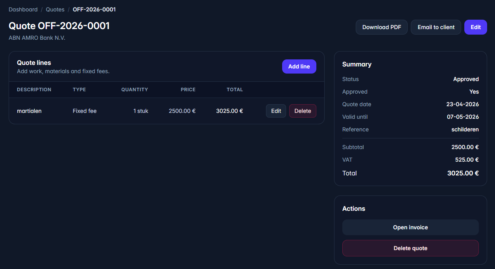
Task: Click the DESCRIPTION column header
Action: (34, 90)
